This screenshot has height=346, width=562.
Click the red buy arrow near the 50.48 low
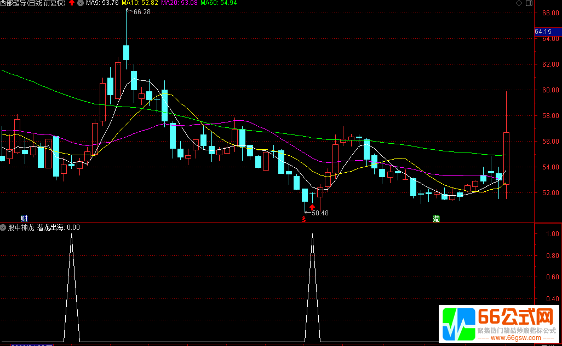tap(312, 207)
